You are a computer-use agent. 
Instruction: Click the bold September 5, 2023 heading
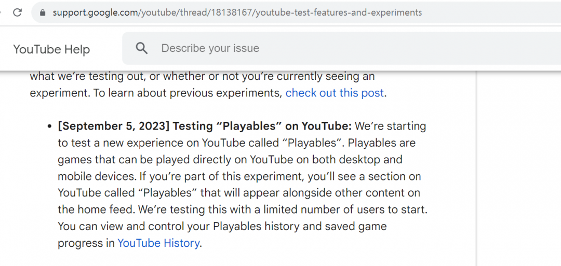[x=205, y=126]
